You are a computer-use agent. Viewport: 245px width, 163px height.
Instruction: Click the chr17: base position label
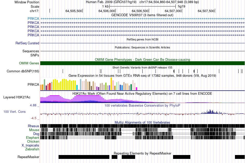34,11
